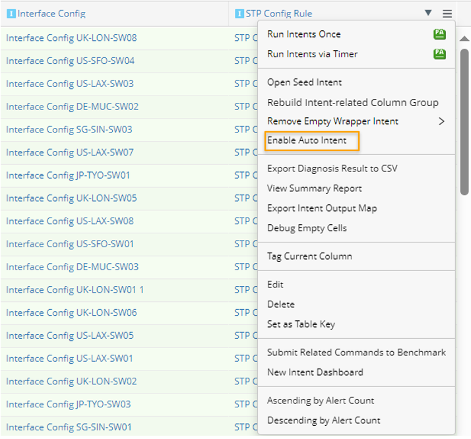The width and height of the screenshot is (471, 439).
Task: Click the intent icon beside Interface Config header
Action: pos(11,13)
